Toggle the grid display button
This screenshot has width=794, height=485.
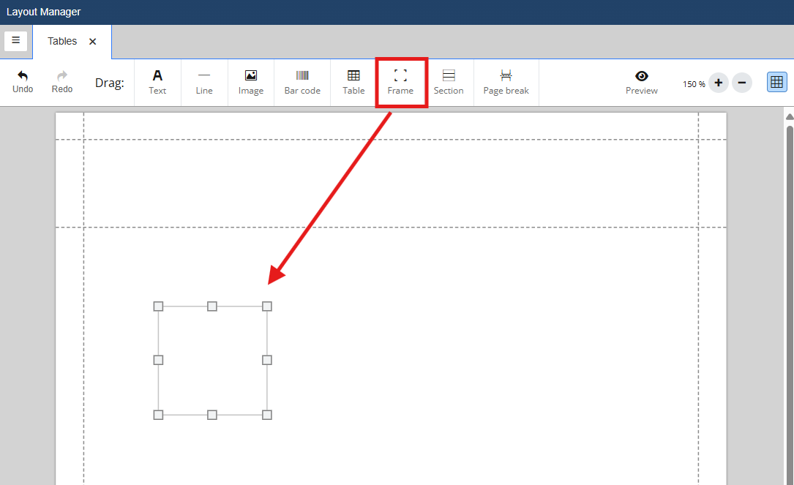pos(776,82)
